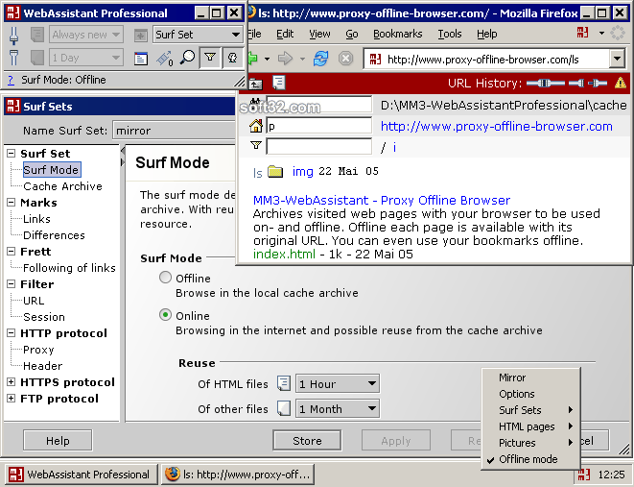The width and height of the screenshot is (634, 487).
Task: Click the yellow warning triangle icon
Action: (x=621, y=83)
